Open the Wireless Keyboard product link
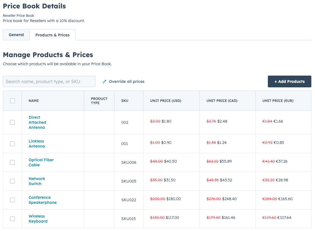This screenshot has width=315, height=231. (x=38, y=218)
